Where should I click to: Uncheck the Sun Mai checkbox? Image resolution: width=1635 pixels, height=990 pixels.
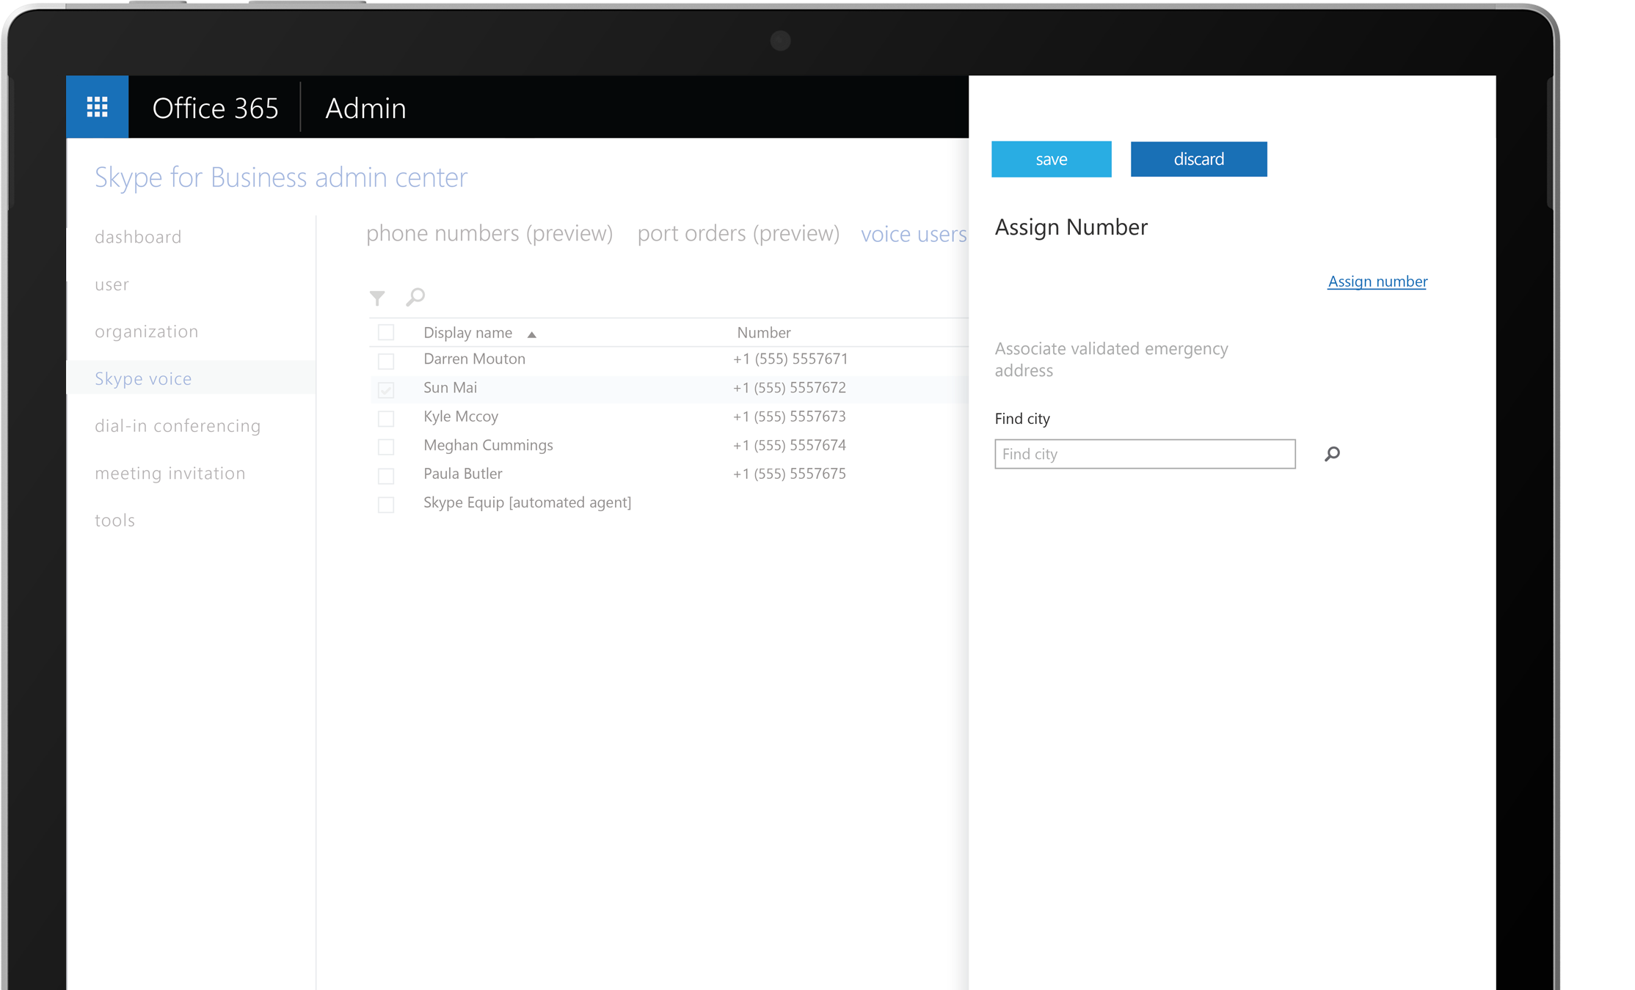coord(386,389)
